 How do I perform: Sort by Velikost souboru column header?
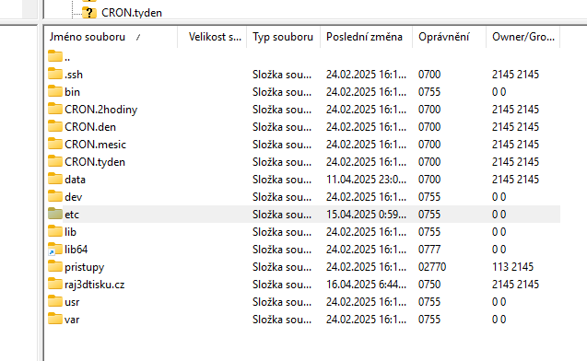(212, 37)
